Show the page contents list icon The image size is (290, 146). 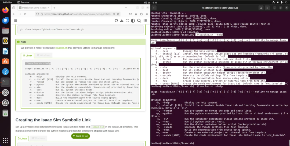145,21
